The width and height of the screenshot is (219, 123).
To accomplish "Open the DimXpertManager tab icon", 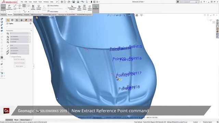I will [x=22, y=20].
